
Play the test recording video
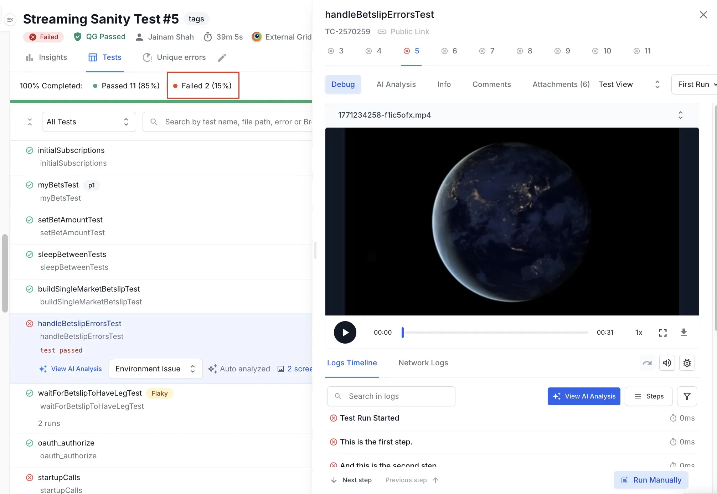pos(345,333)
